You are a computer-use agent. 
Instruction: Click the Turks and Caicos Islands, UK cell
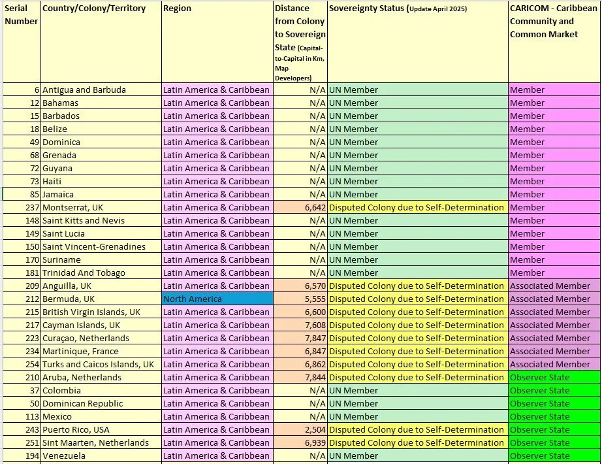coord(101,364)
